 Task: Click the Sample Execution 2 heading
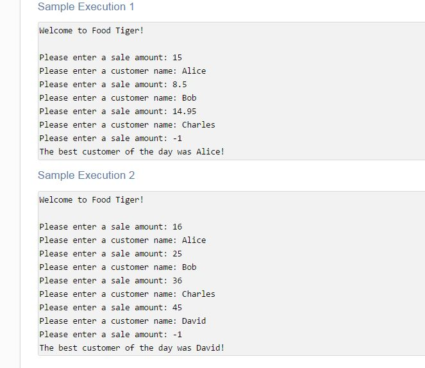[x=86, y=175]
